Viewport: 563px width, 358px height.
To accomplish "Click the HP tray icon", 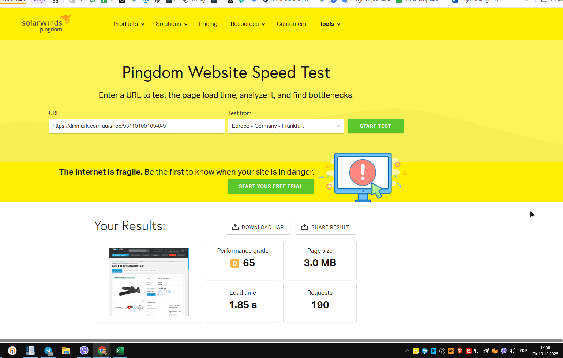I will pyautogui.click(x=425, y=351).
